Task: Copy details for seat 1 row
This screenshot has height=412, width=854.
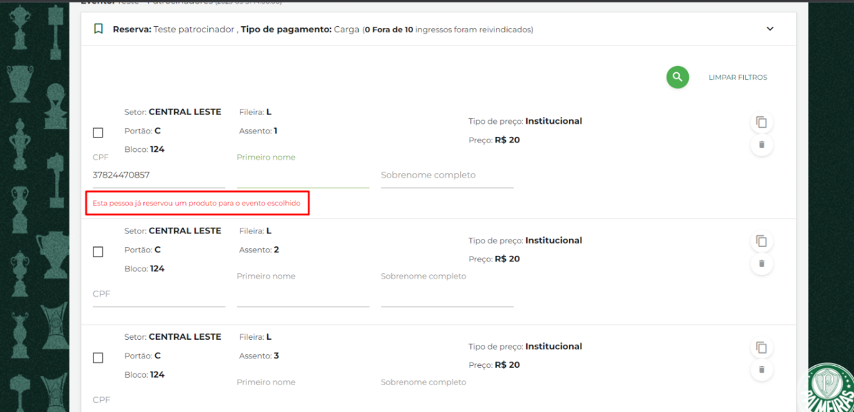Action: pyautogui.click(x=761, y=122)
